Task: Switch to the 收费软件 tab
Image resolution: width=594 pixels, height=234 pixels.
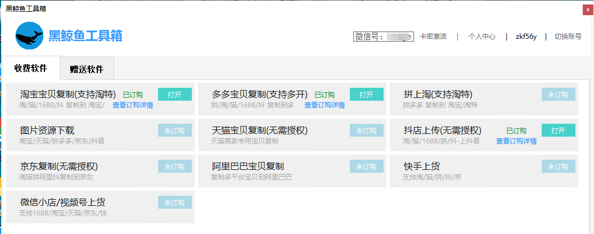Action: (31, 68)
